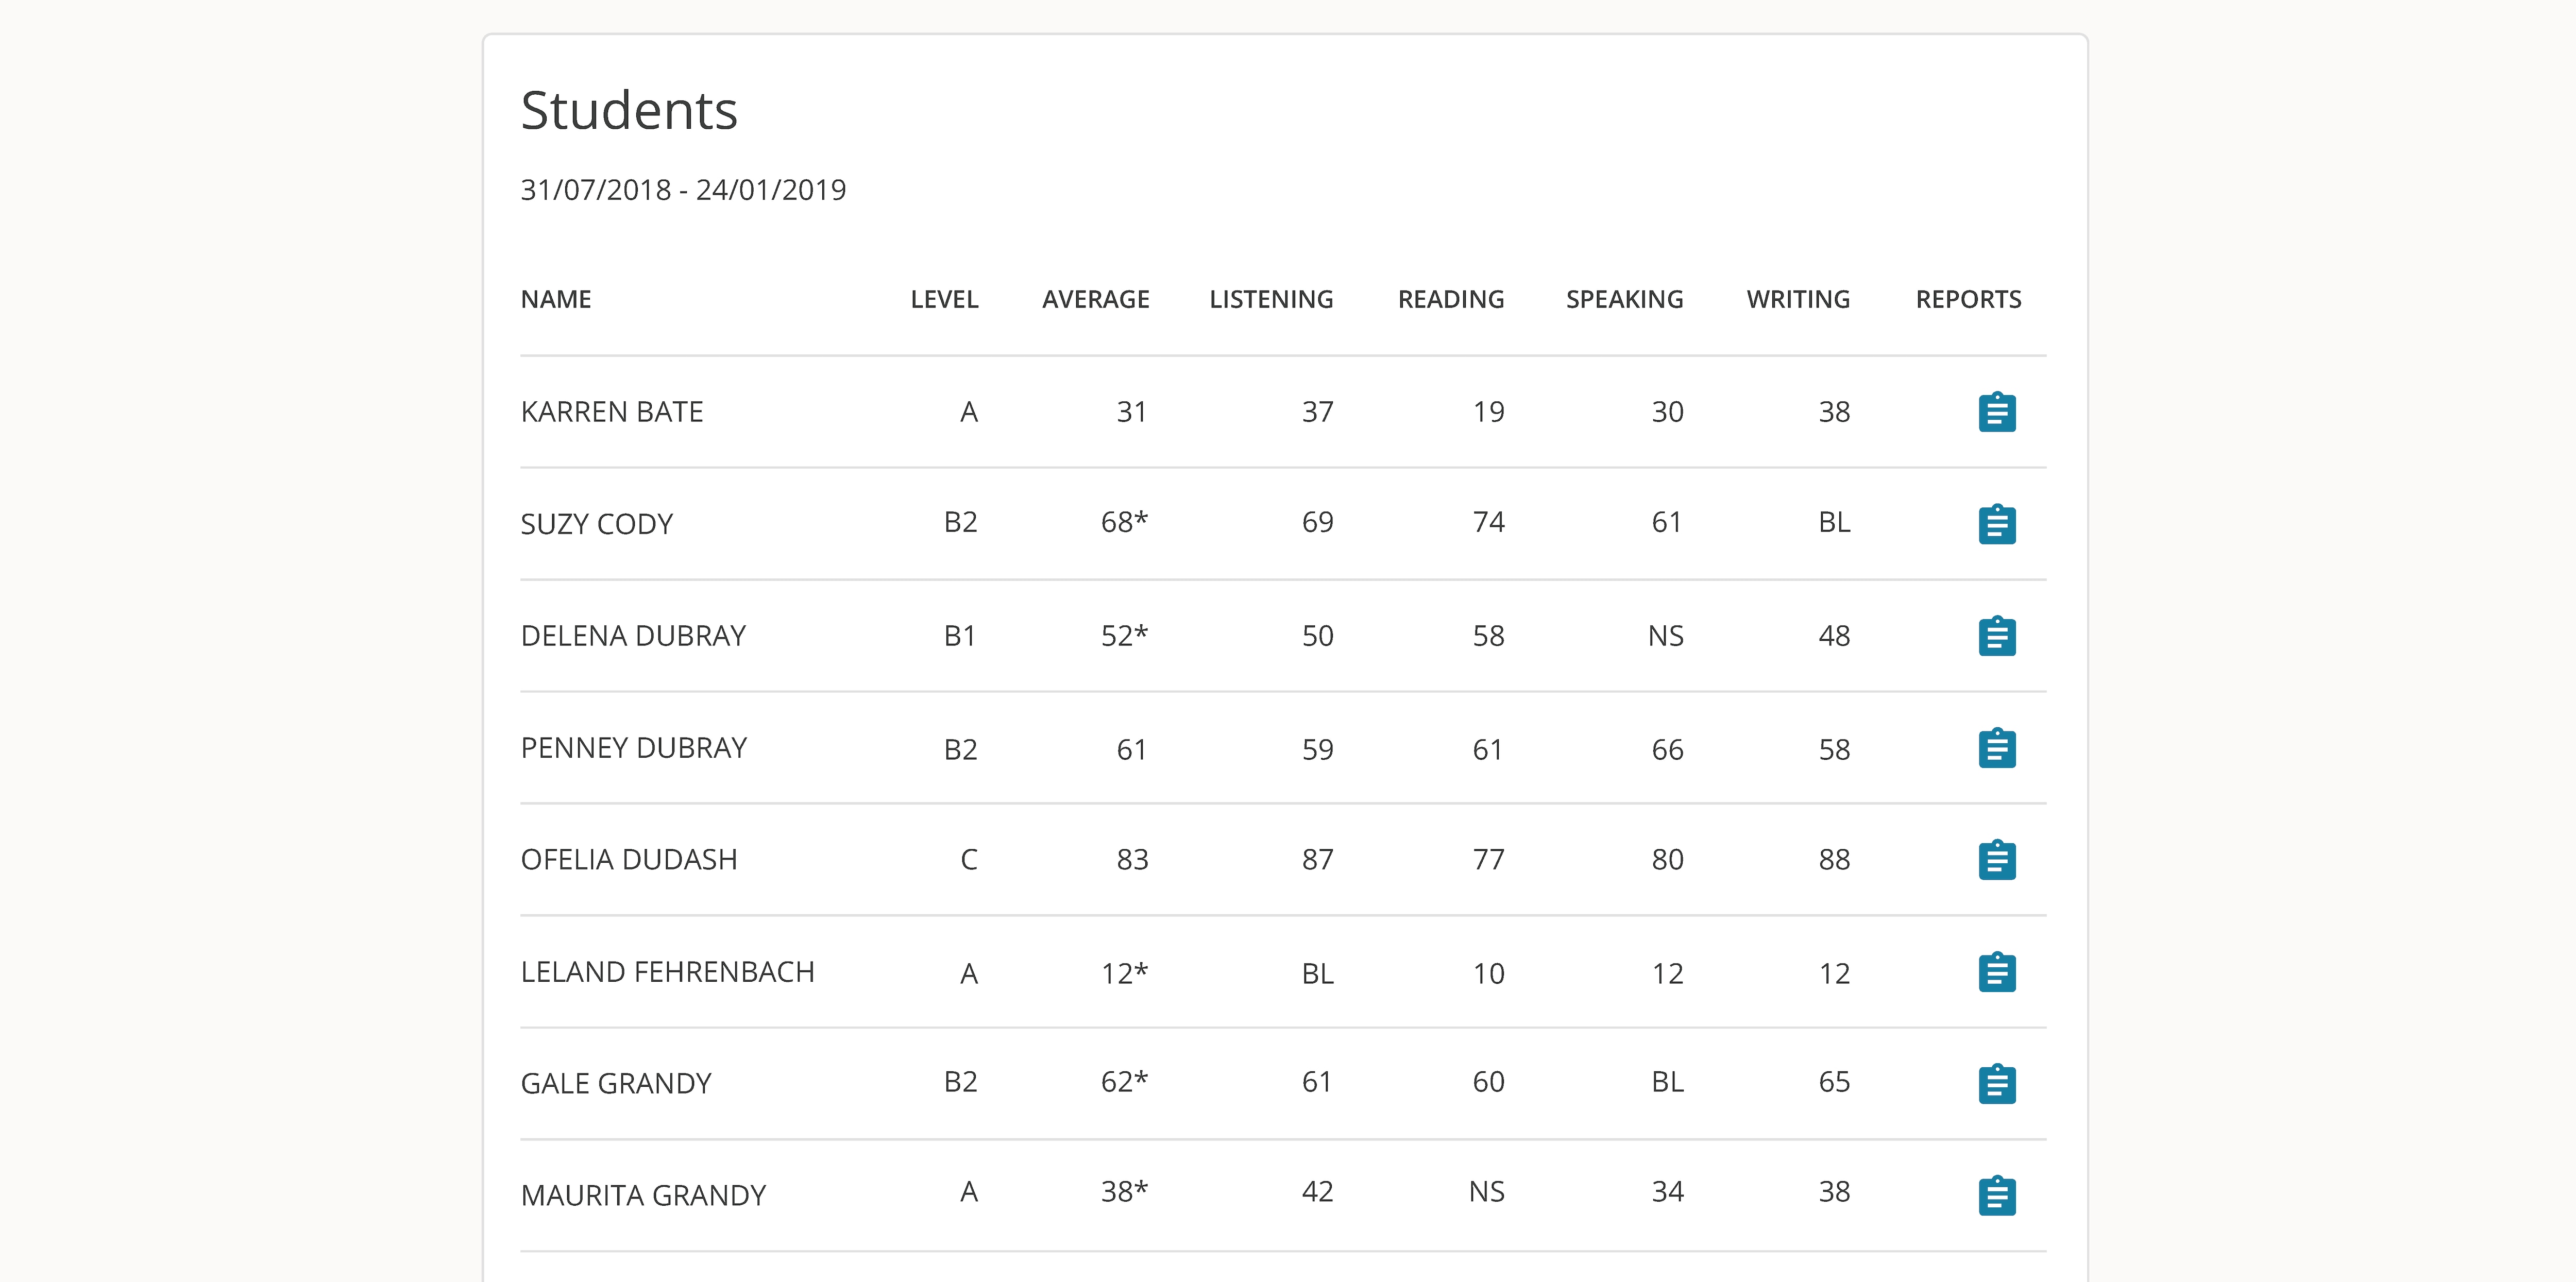This screenshot has width=2576, height=1282.
Task: Select the OFELIA DUDASH student name
Action: click(x=629, y=860)
